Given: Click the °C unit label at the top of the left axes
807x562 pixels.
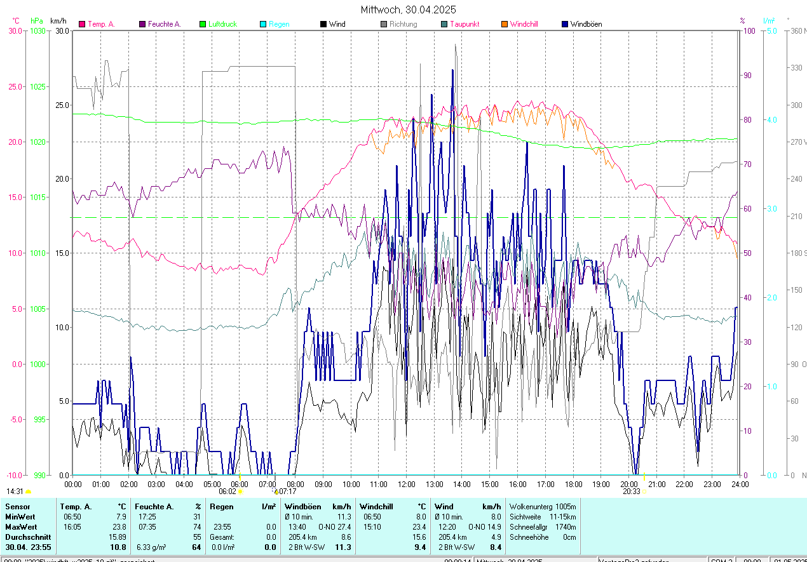Looking at the screenshot, I should 16,21.
